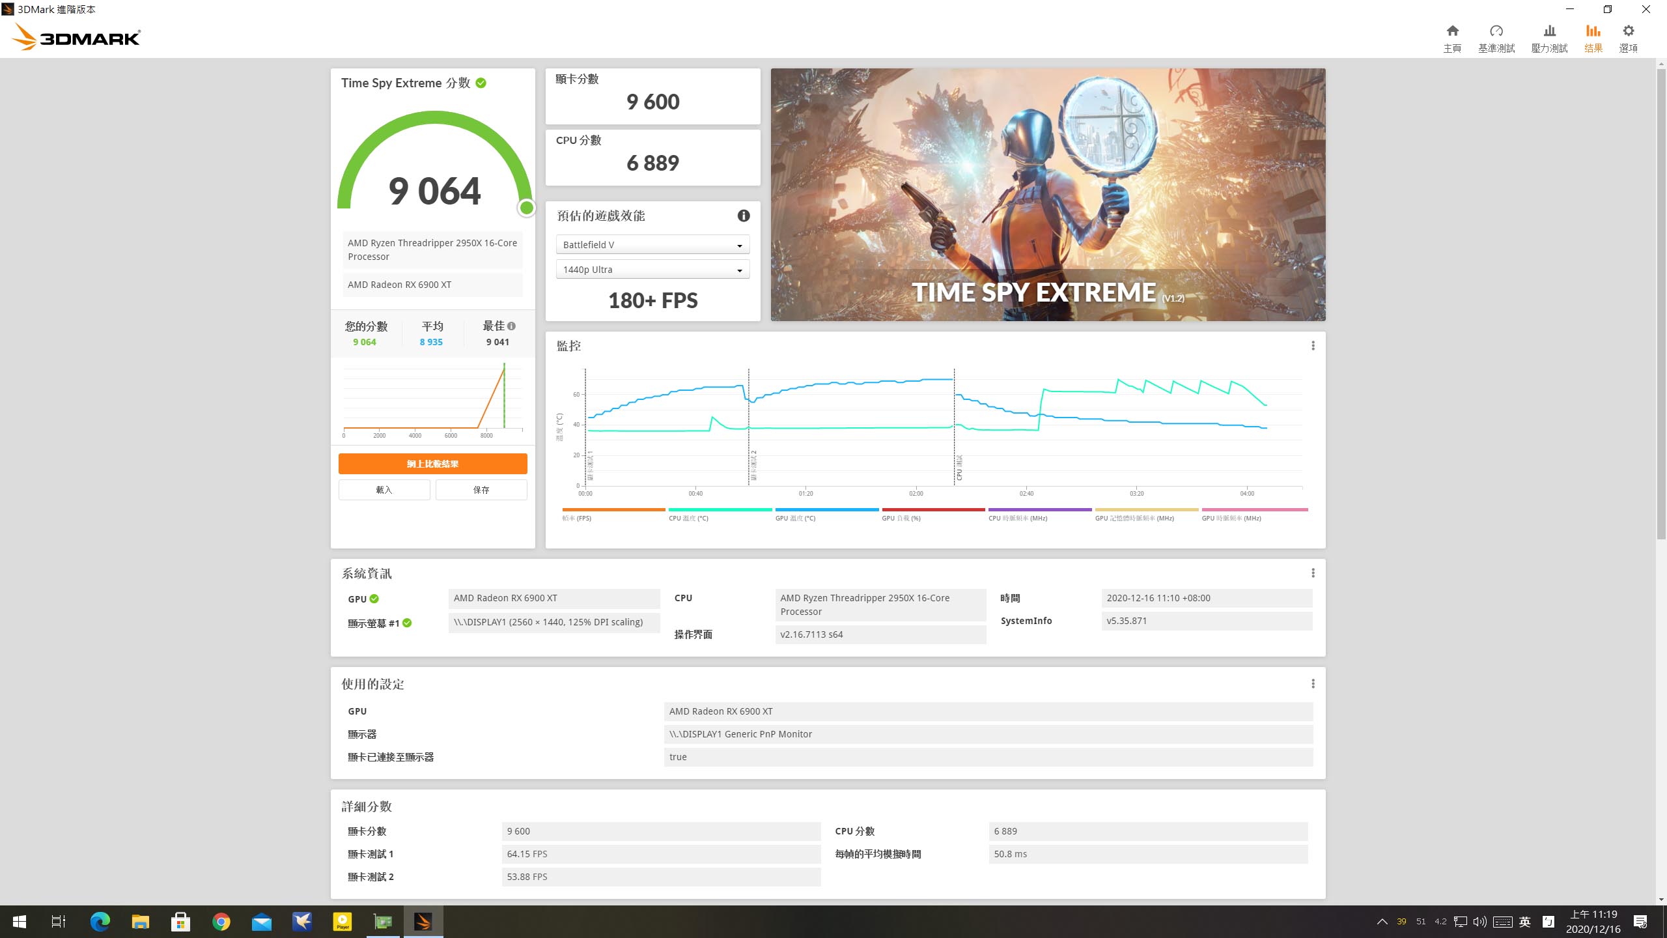Click the 保存 (Save) button
The width and height of the screenshot is (1667, 938).
click(x=481, y=490)
